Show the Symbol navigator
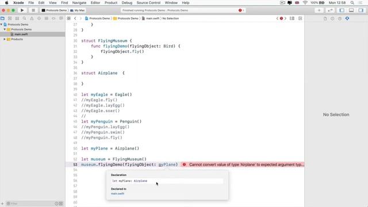 (x=17, y=18)
